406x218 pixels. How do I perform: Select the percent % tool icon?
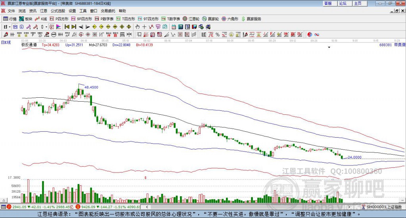coord(218,34)
